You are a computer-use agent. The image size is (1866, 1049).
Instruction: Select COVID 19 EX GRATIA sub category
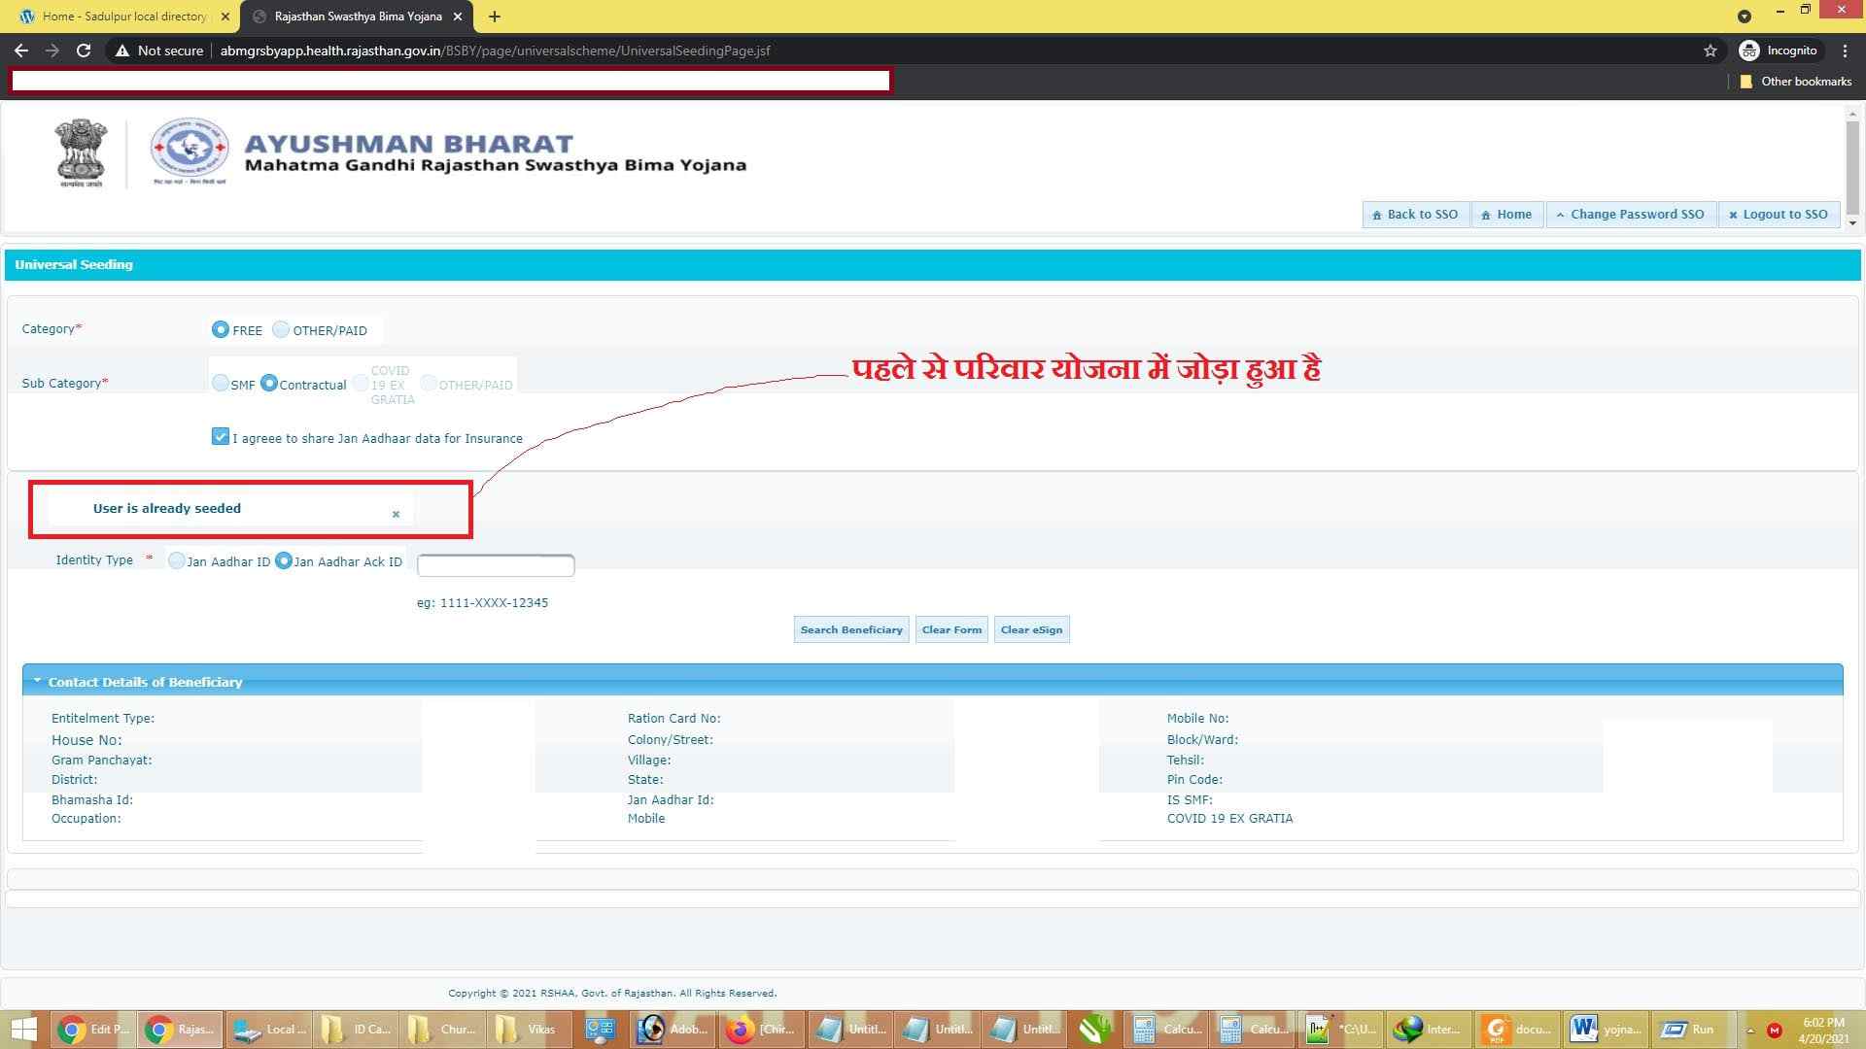point(361,384)
